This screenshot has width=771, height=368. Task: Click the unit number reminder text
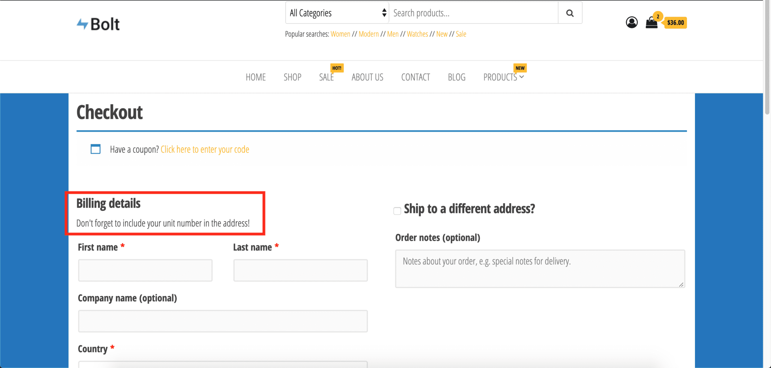(x=163, y=223)
